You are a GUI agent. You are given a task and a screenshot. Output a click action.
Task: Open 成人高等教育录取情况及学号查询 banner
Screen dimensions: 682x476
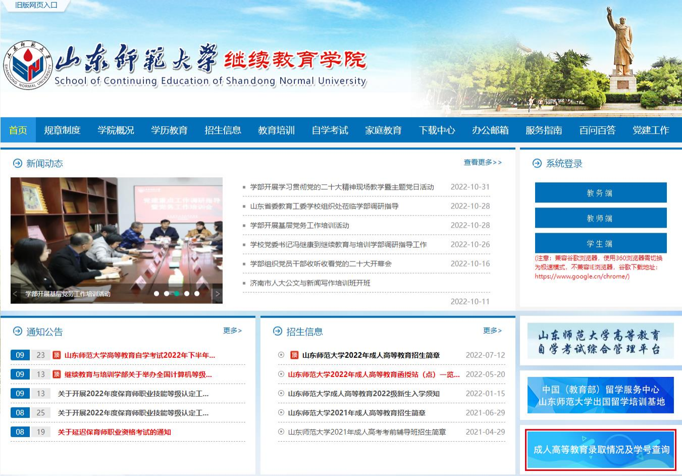[x=601, y=450]
